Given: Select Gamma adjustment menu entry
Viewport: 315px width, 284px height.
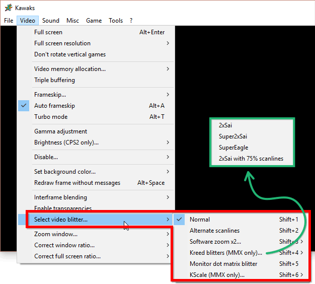Looking at the screenshot, I should click(x=60, y=131).
